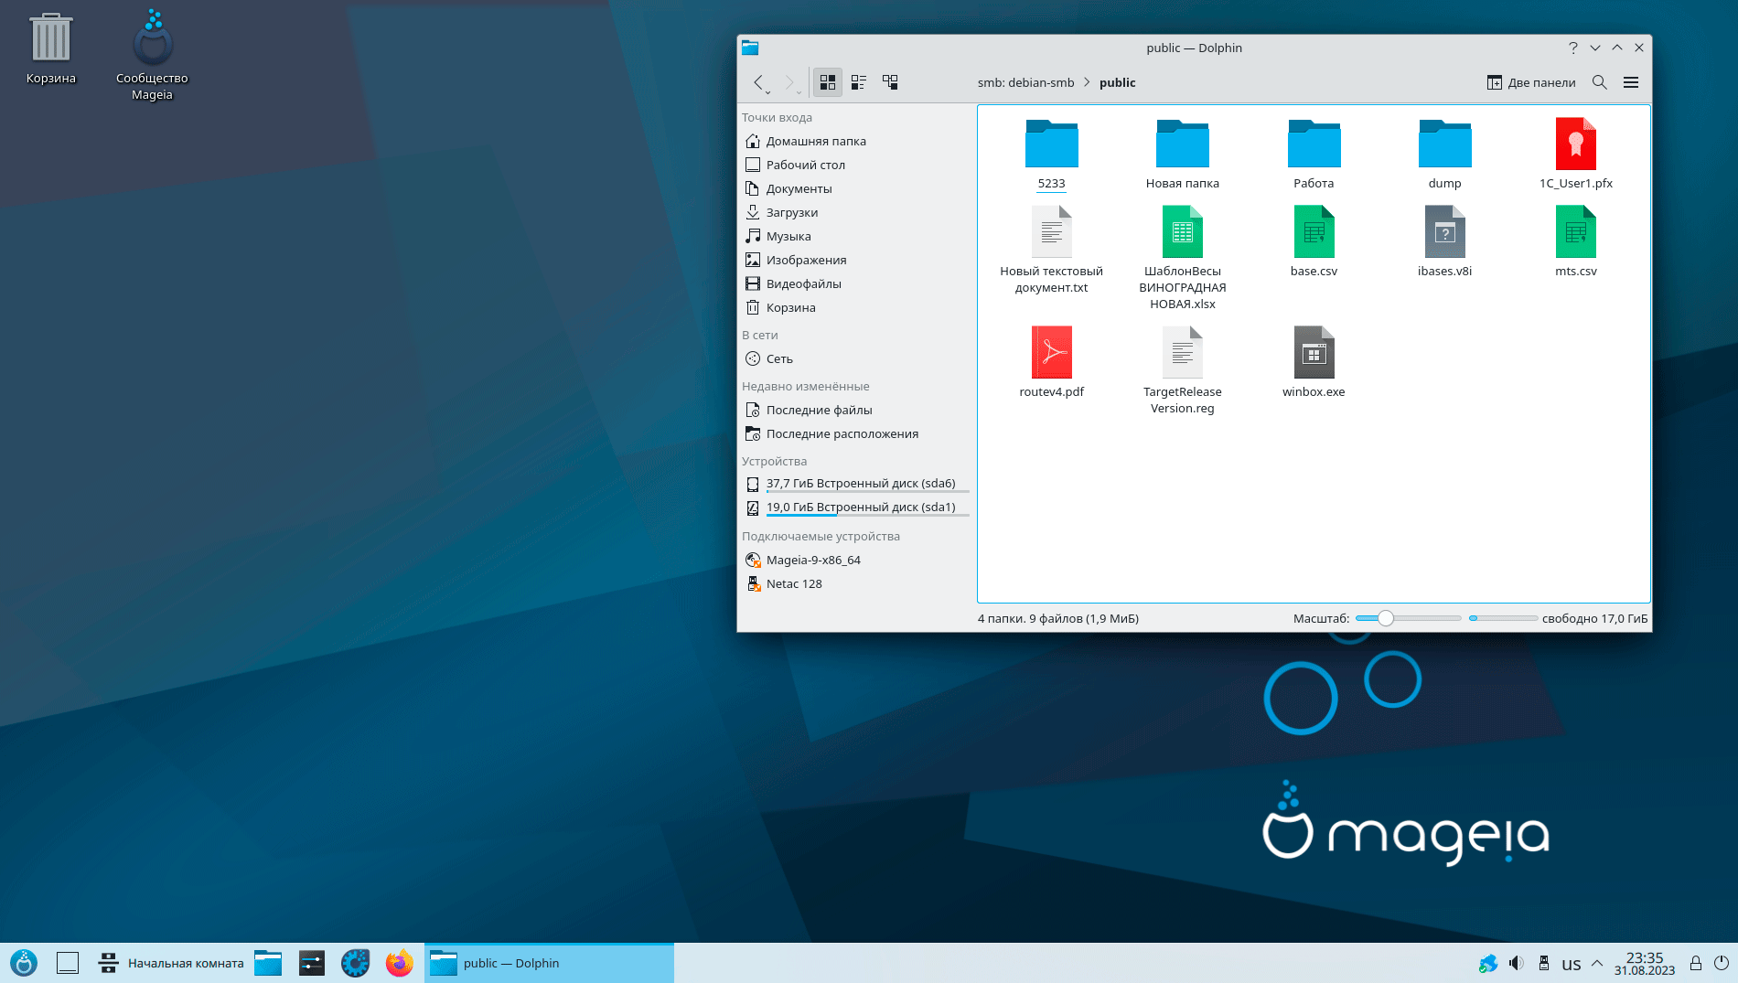The width and height of the screenshot is (1738, 983).
Task: Open Загрузки in the sidebar
Action: tap(791, 212)
